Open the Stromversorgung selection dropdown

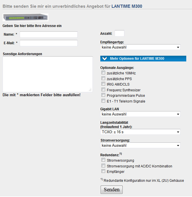pyautogui.click(x=140, y=145)
